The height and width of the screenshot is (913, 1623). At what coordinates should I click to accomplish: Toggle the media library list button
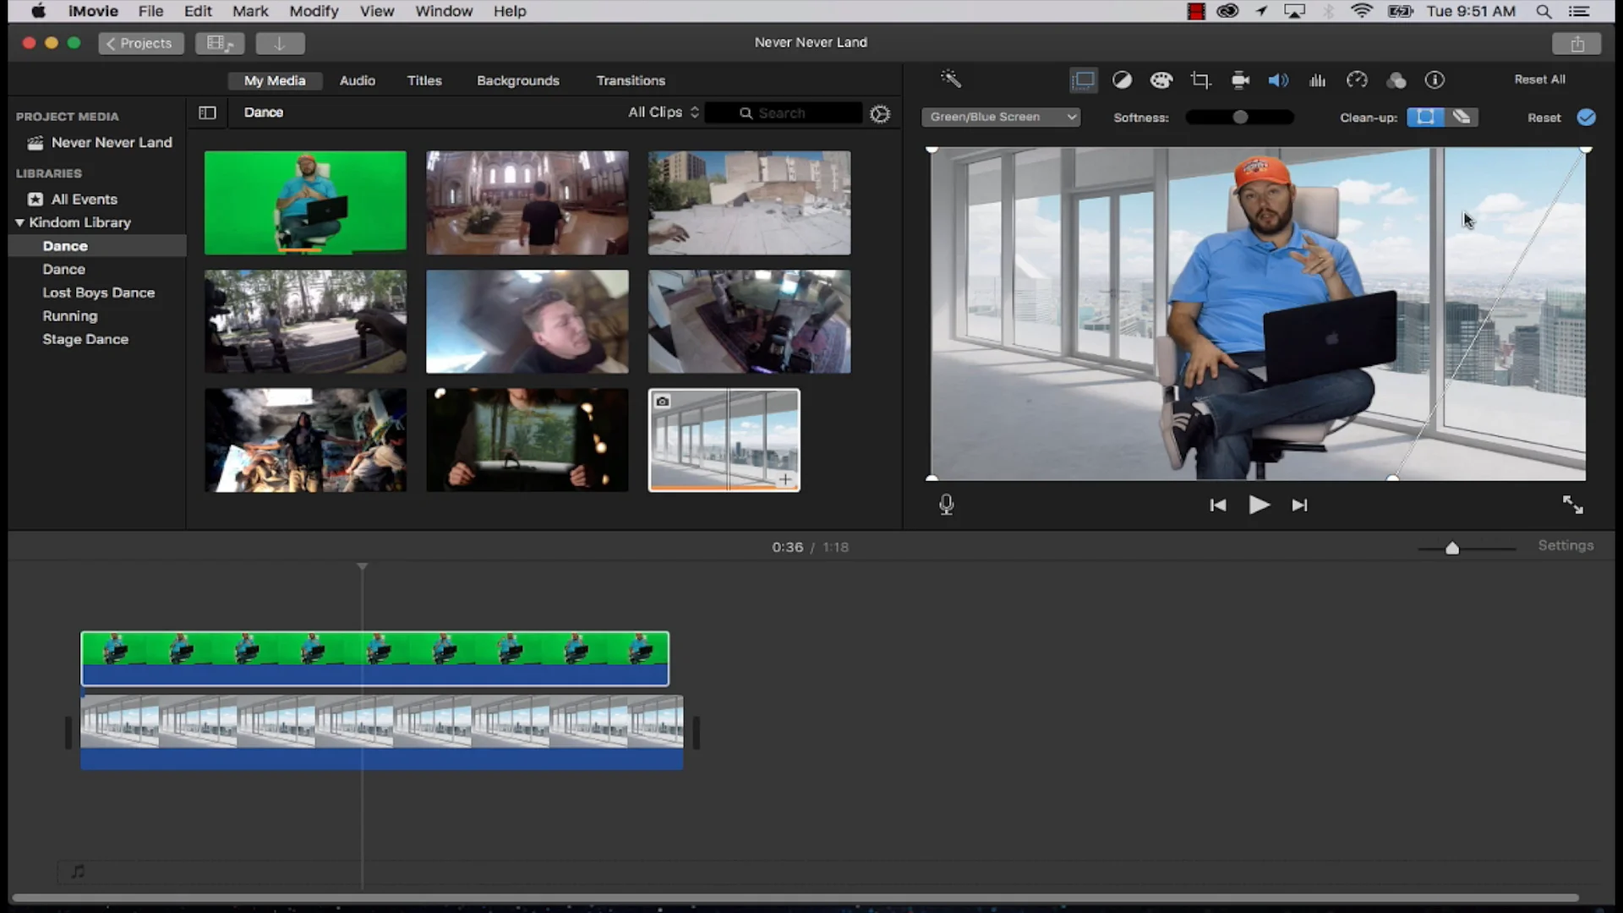[x=220, y=43]
